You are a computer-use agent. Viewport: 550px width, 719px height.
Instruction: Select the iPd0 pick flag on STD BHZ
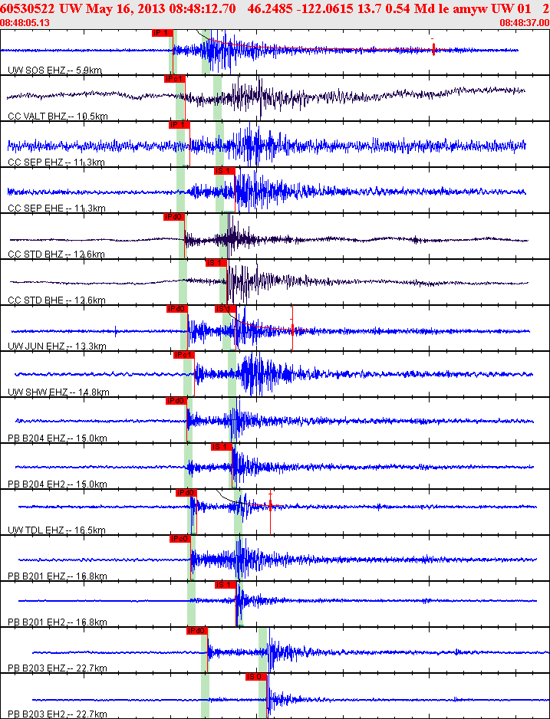tap(174, 217)
